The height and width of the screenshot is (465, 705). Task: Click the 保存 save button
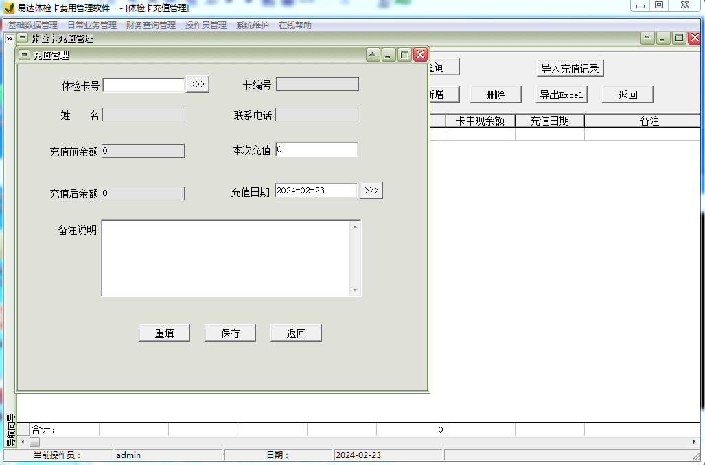click(230, 333)
